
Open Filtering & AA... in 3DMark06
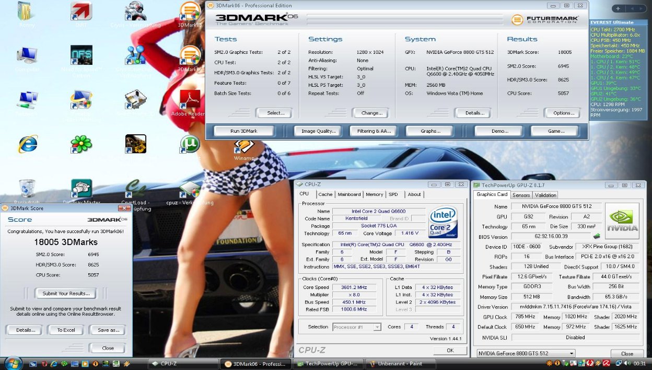tap(373, 131)
